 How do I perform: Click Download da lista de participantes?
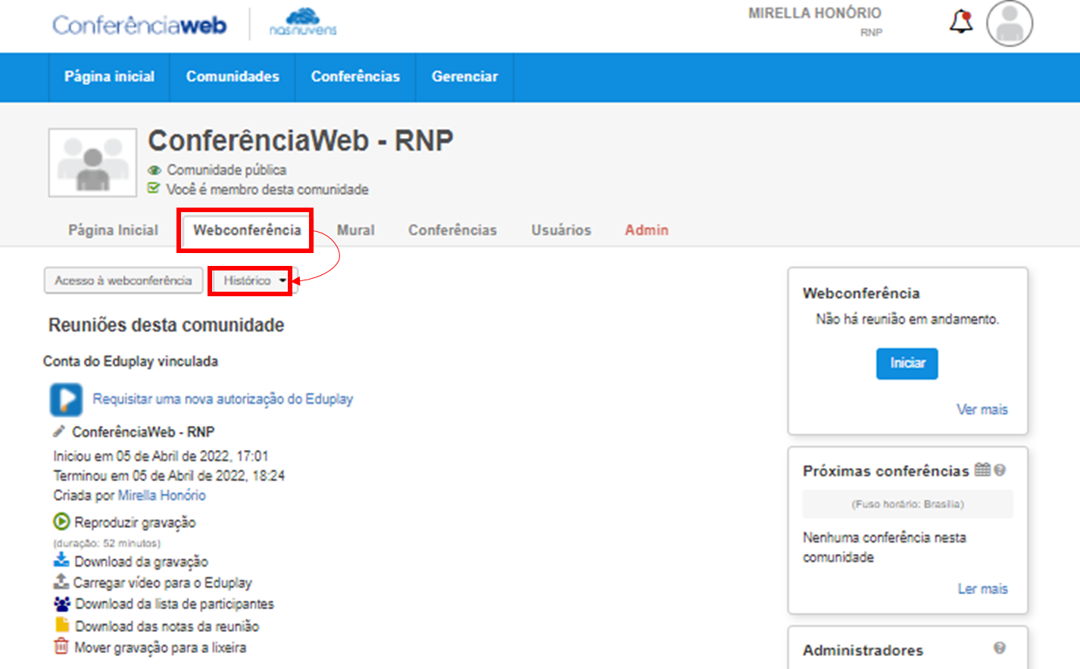point(175,604)
